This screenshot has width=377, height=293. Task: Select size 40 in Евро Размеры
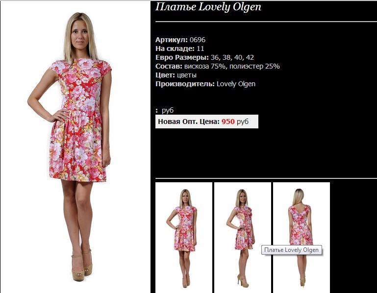238,57
